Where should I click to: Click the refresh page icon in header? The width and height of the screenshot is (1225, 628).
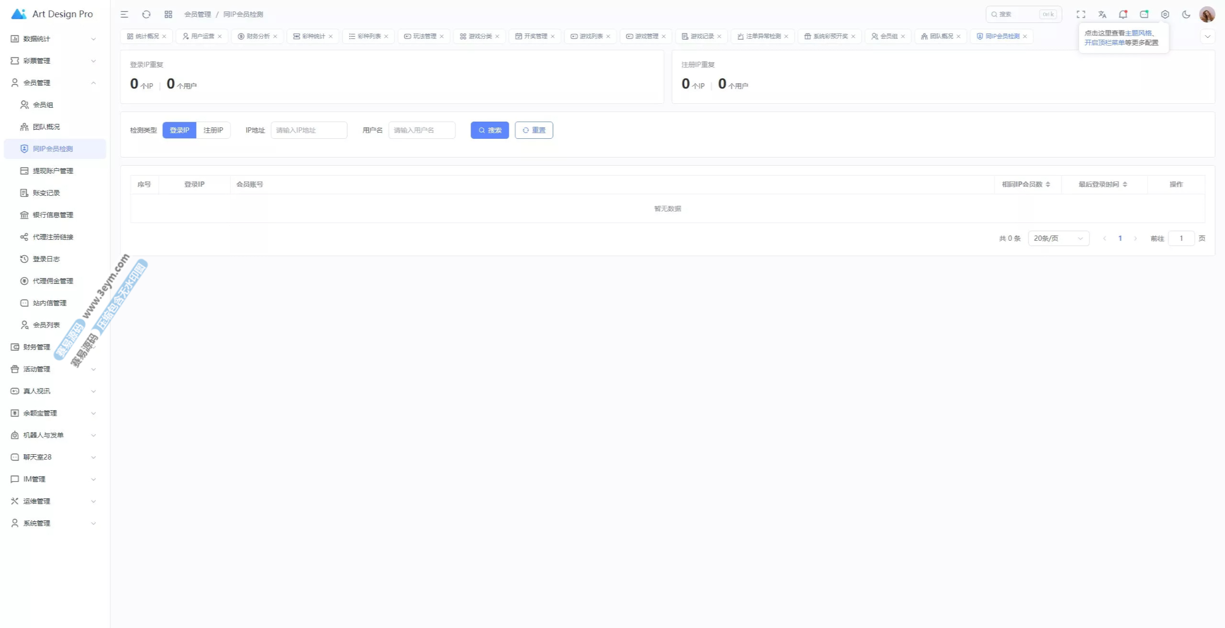click(x=146, y=14)
